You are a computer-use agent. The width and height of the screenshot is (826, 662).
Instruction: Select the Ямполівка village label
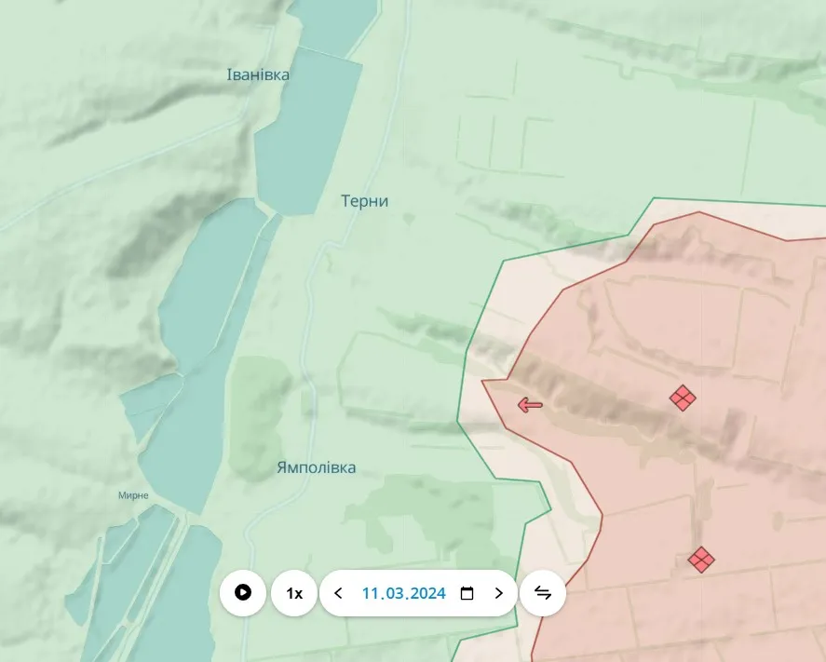click(316, 467)
